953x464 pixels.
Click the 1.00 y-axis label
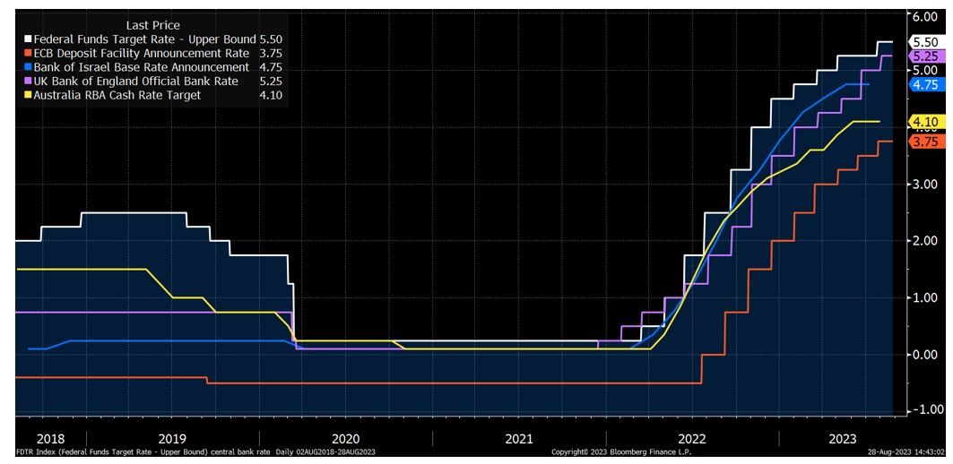coord(925,297)
